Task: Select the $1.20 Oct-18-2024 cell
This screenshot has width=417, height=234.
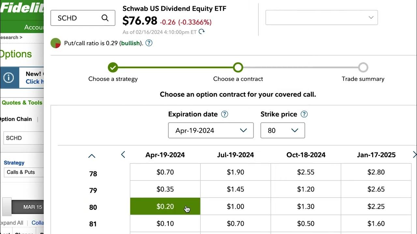Action: [x=306, y=189]
